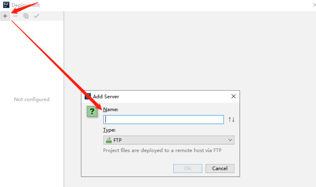Click the "Name:" label
This screenshot has height=187, width=316.
111,109
